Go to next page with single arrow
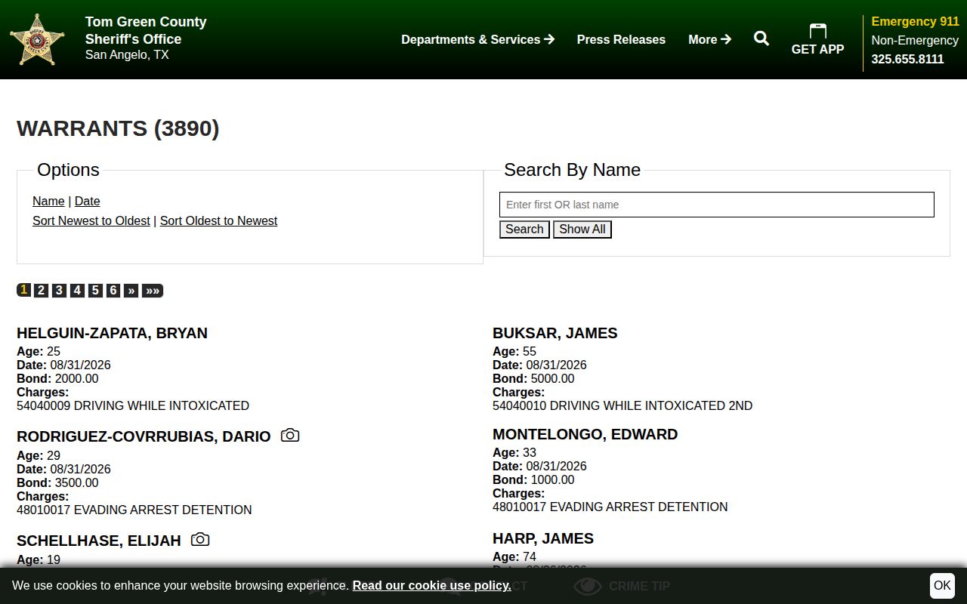The height and width of the screenshot is (604, 967). [131, 291]
